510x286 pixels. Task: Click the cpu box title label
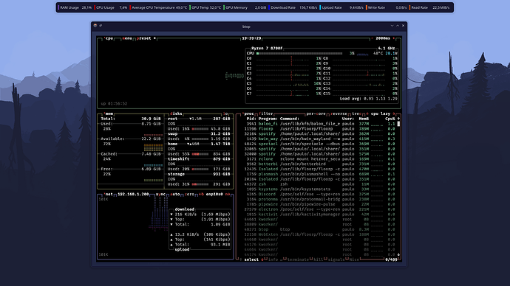(109, 38)
